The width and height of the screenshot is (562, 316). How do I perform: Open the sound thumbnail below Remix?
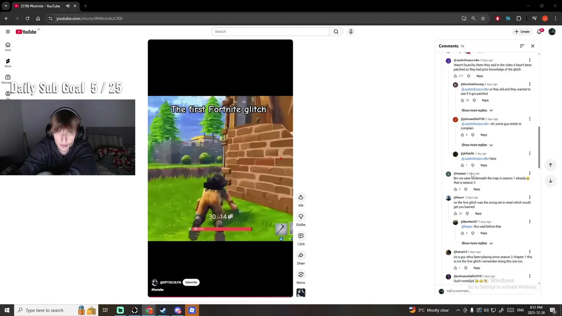click(301, 293)
